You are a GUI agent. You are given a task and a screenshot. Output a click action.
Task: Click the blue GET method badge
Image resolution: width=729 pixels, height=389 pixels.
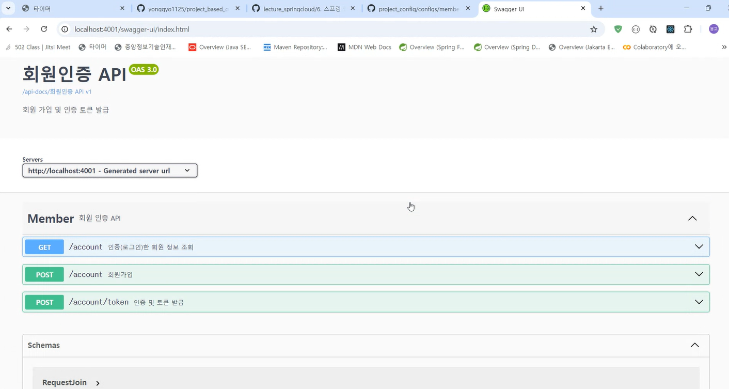pyautogui.click(x=44, y=247)
